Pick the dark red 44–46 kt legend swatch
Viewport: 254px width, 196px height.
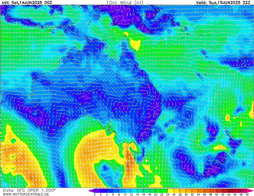tap(232, 191)
